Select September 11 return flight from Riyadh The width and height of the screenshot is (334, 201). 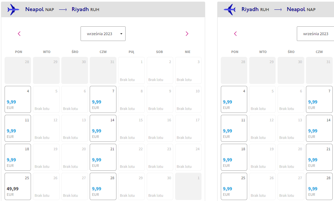234,128
